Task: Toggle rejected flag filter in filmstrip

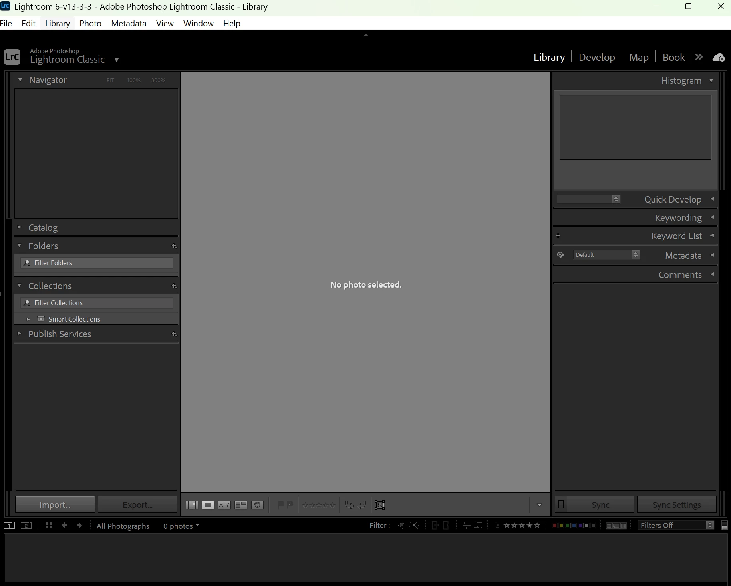Action: click(x=417, y=526)
